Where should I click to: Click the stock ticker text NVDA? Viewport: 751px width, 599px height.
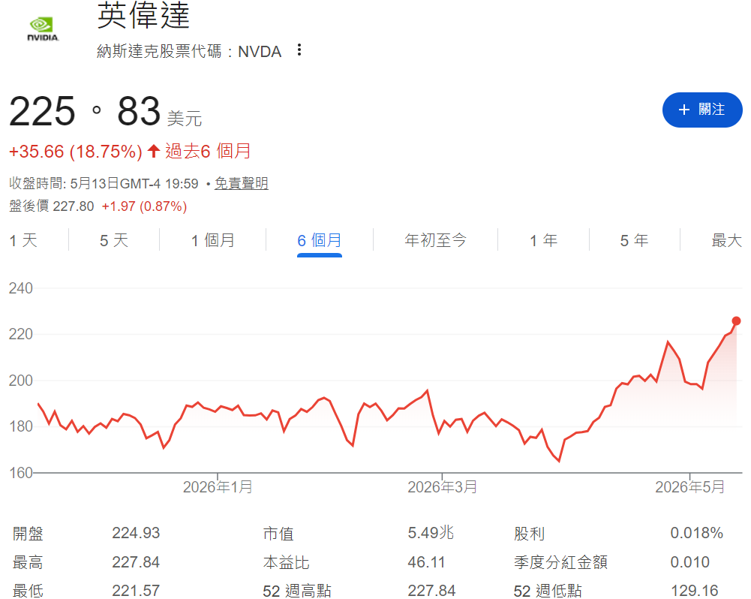point(260,51)
